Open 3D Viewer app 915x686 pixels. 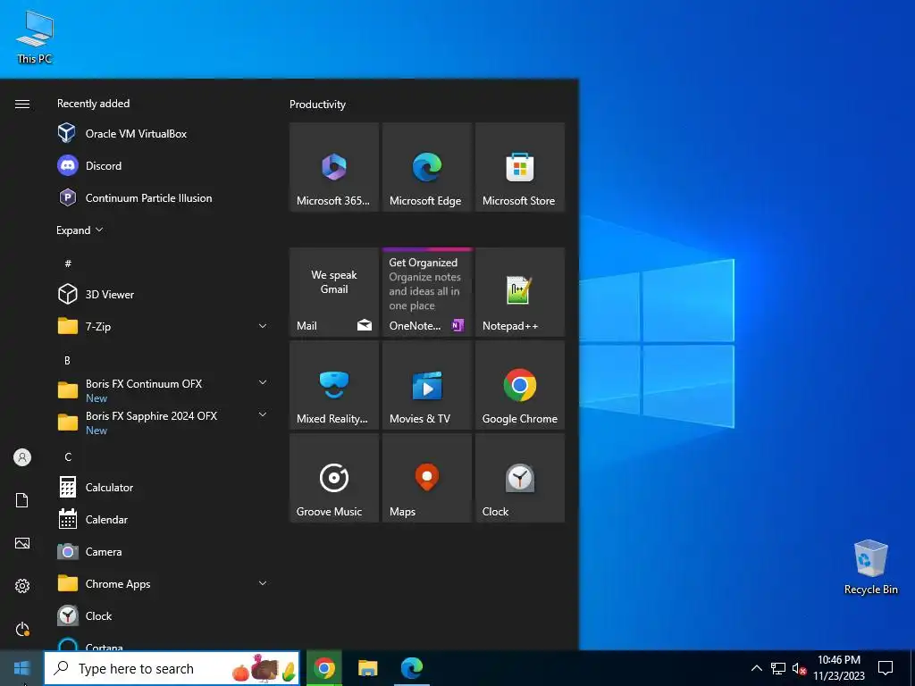[164, 294]
